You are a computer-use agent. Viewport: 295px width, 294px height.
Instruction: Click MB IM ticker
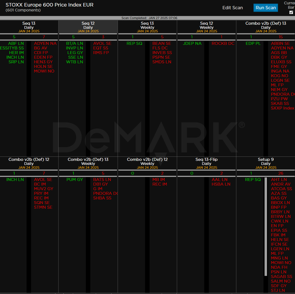(159, 180)
